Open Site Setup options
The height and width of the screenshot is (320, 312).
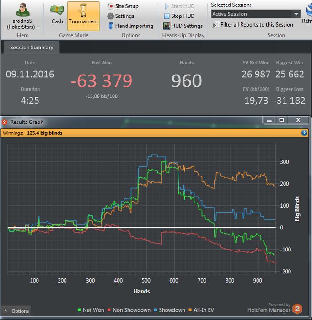pyautogui.click(x=123, y=6)
